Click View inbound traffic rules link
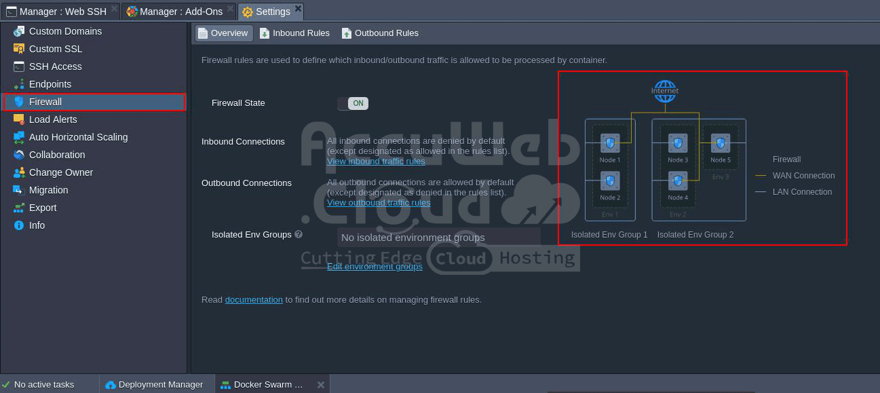This screenshot has width=880, height=393. 376,161
